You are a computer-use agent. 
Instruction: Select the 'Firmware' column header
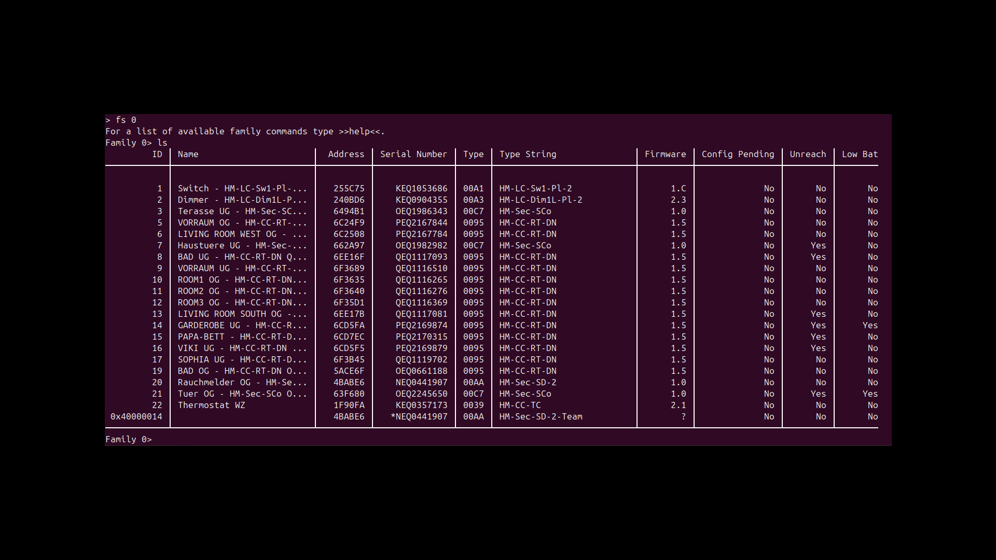coord(665,154)
